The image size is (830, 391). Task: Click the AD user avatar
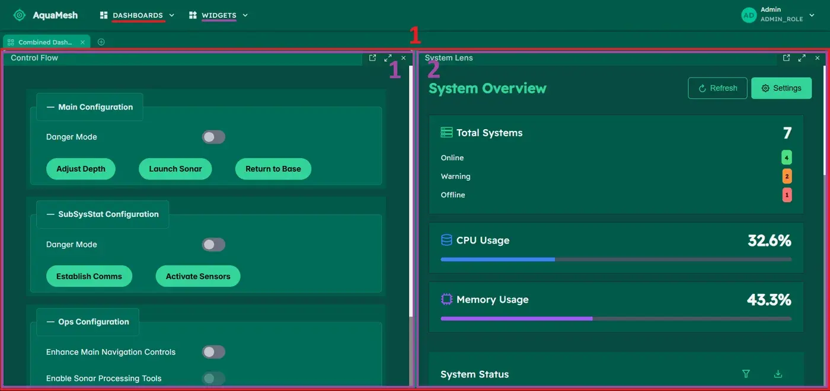click(749, 15)
